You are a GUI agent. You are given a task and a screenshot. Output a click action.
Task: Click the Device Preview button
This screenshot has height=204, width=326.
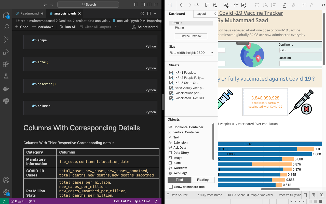click(191, 36)
